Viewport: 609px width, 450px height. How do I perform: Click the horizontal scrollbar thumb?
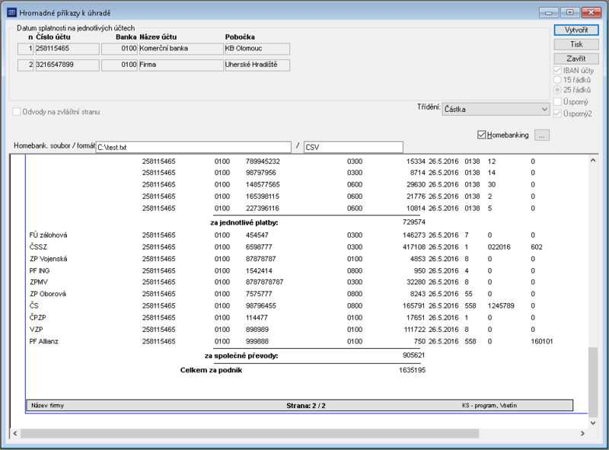(250, 433)
